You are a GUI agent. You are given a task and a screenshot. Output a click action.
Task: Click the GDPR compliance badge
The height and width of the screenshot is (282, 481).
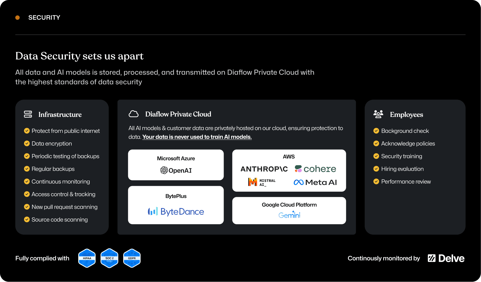(132, 258)
